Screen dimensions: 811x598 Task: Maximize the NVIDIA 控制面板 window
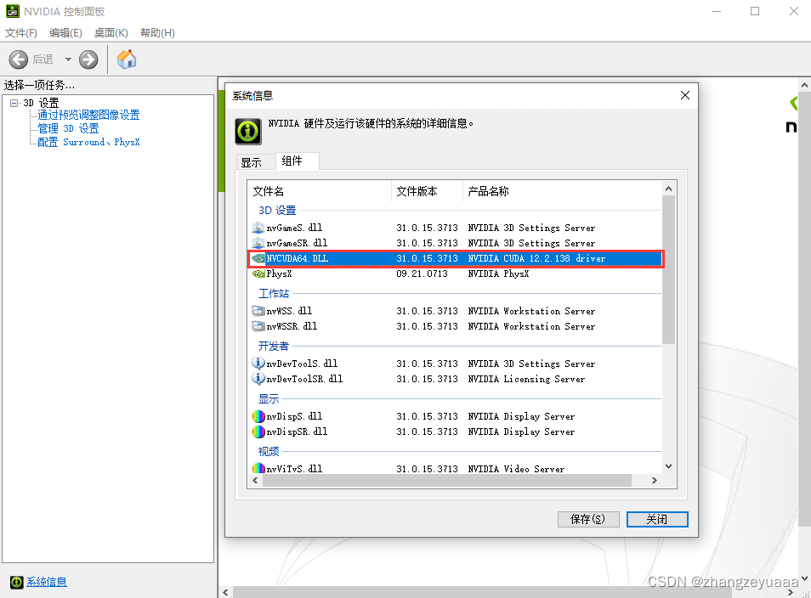[x=755, y=11]
